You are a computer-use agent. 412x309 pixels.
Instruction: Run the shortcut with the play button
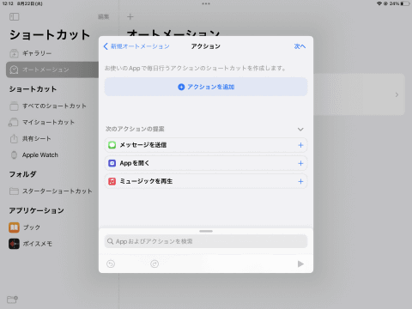[x=300, y=264]
